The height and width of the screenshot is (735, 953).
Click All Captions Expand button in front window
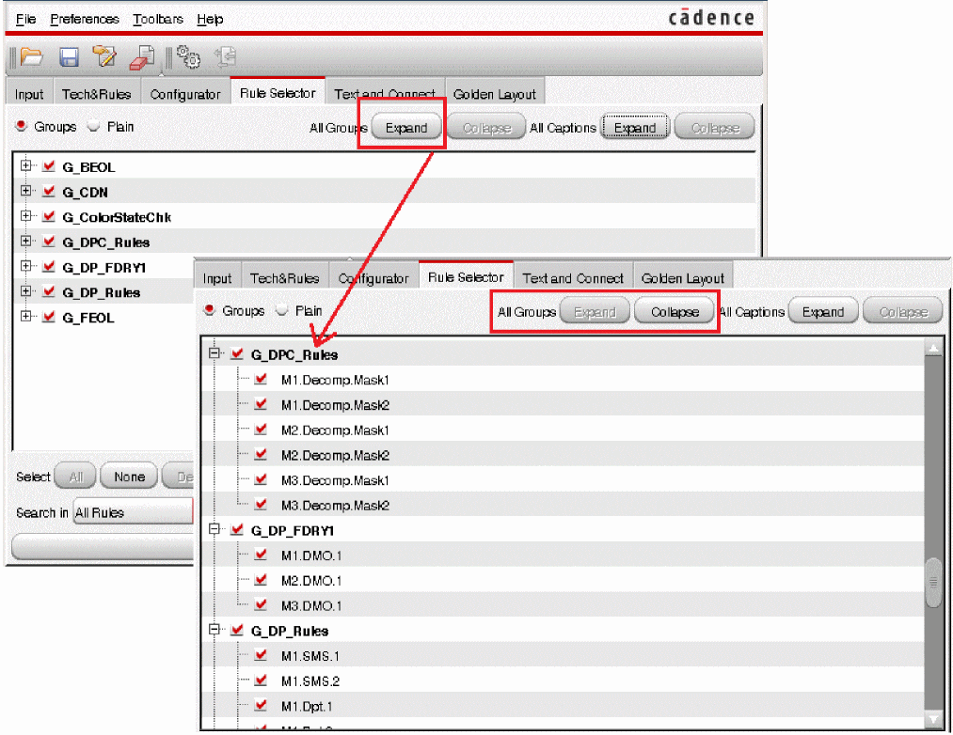[823, 312]
